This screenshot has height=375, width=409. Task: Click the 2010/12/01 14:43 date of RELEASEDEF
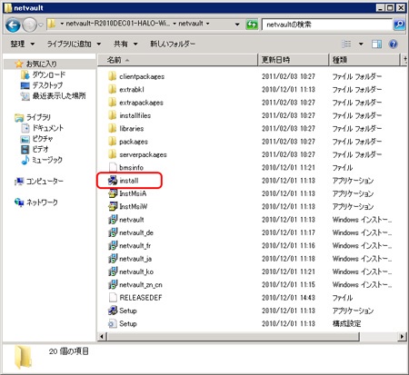[288, 298]
